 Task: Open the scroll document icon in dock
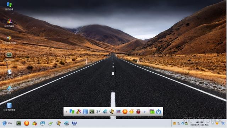point(112,111)
